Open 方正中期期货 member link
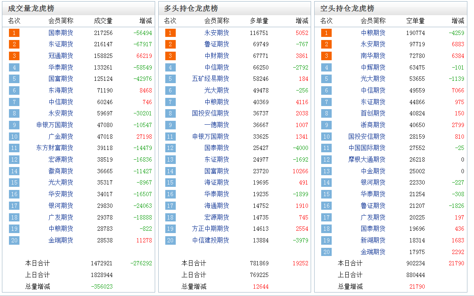 pos(210,229)
